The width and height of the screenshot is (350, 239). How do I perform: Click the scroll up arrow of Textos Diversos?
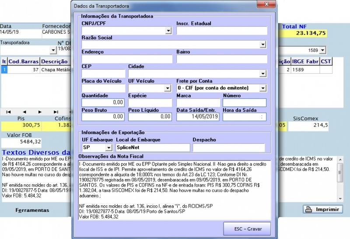340,159
